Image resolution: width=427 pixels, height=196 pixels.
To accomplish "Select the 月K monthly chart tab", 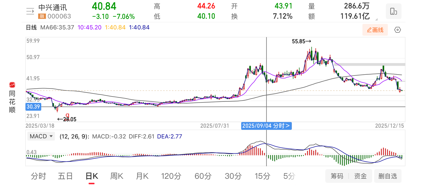I will pyautogui.click(x=142, y=176).
